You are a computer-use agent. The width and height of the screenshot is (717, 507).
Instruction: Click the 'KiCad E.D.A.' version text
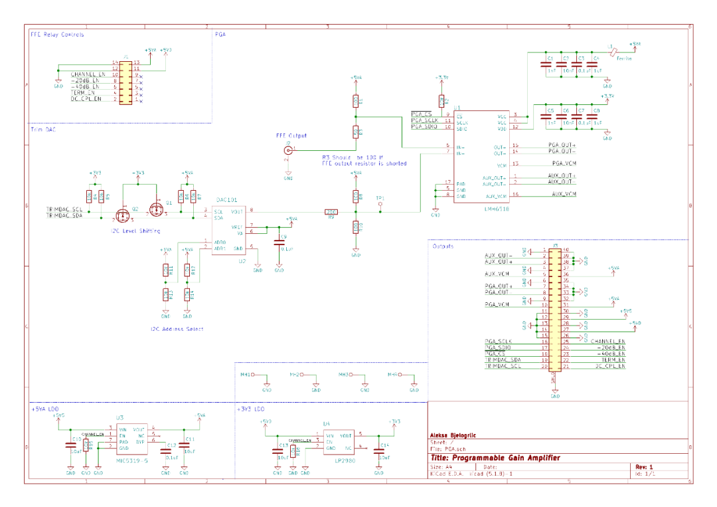pos(471,474)
